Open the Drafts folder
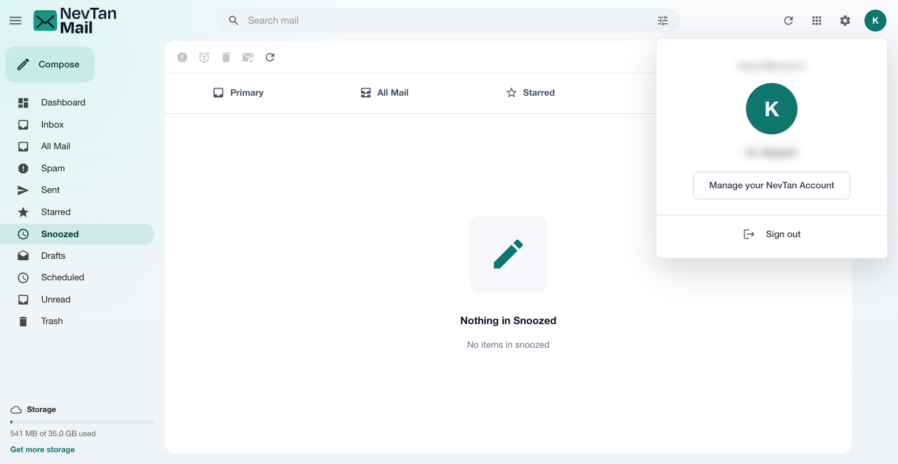 click(77, 256)
